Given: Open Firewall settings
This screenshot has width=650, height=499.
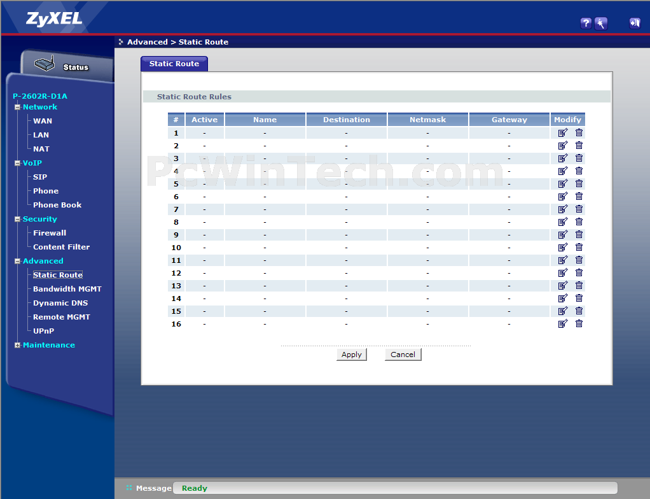Looking at the screenshot, I should 50,233.
